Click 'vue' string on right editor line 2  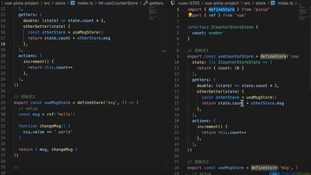(x=241, y=15)
